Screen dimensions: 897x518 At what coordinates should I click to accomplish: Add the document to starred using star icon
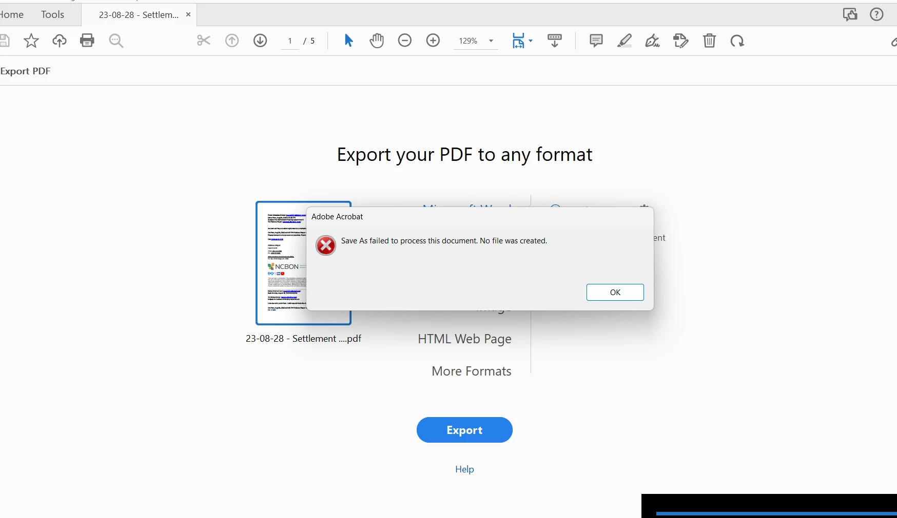[31, 40]
